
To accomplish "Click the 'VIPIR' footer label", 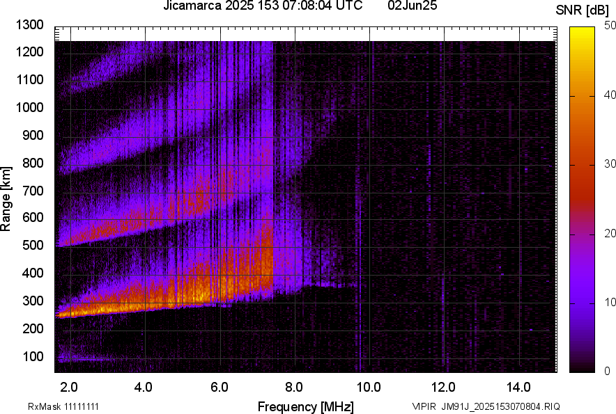I will coord(424,406).
